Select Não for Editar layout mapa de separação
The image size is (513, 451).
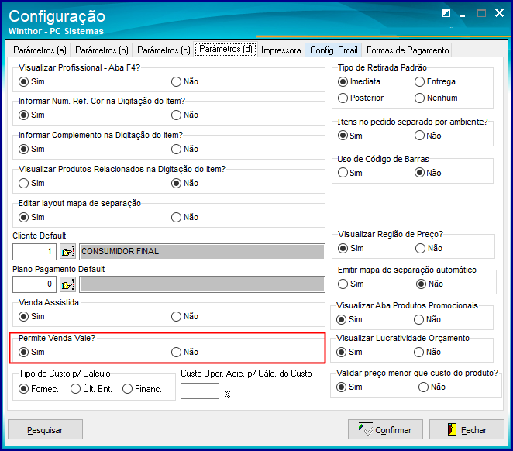[185, 217]
